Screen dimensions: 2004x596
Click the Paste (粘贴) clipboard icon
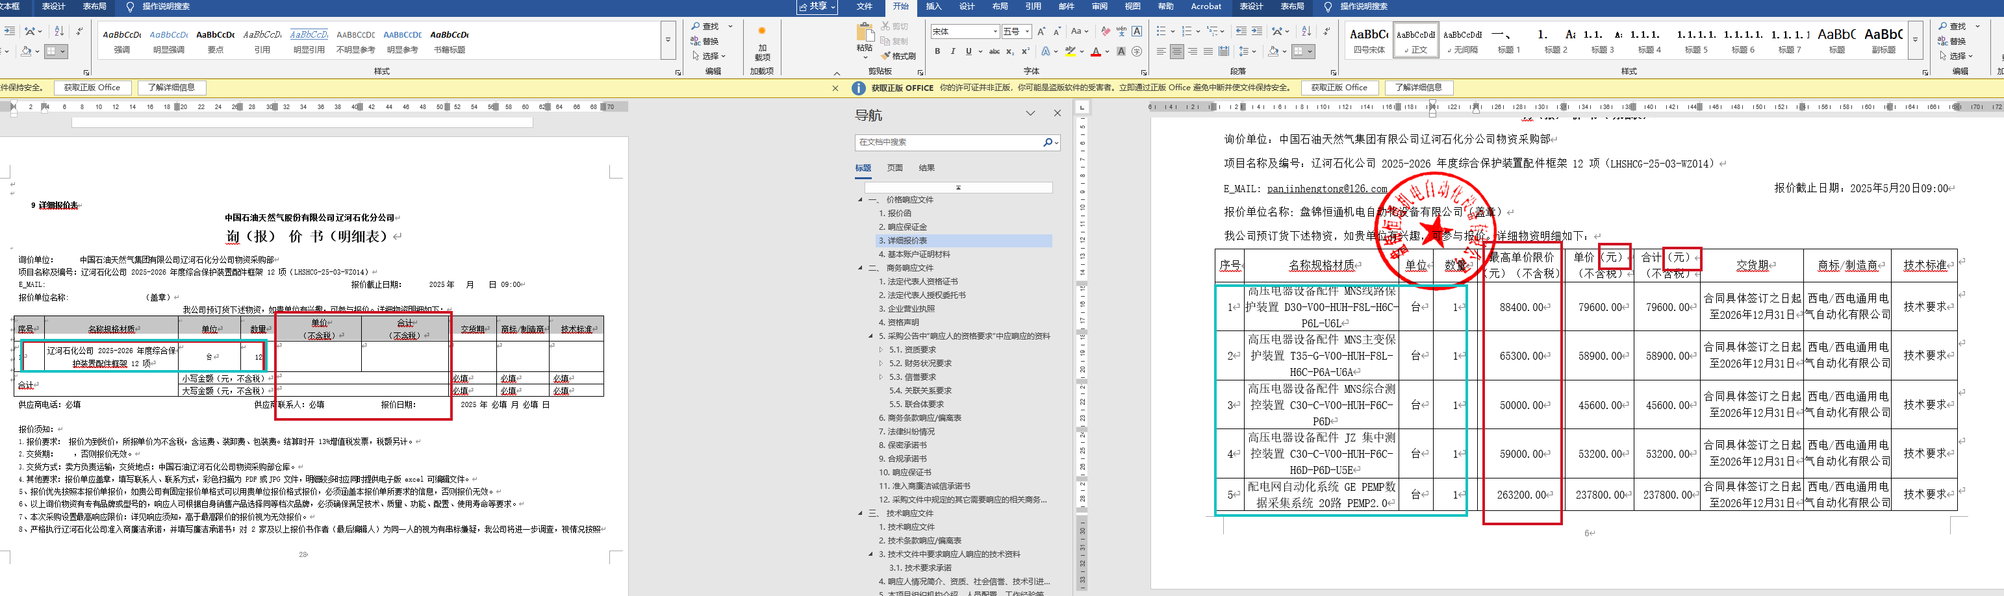[865, 37]
